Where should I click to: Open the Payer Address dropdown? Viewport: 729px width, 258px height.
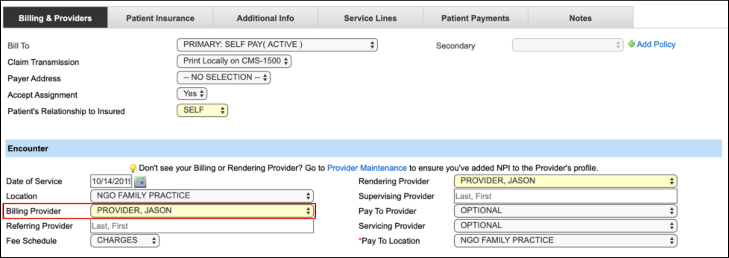pos(223,78)
